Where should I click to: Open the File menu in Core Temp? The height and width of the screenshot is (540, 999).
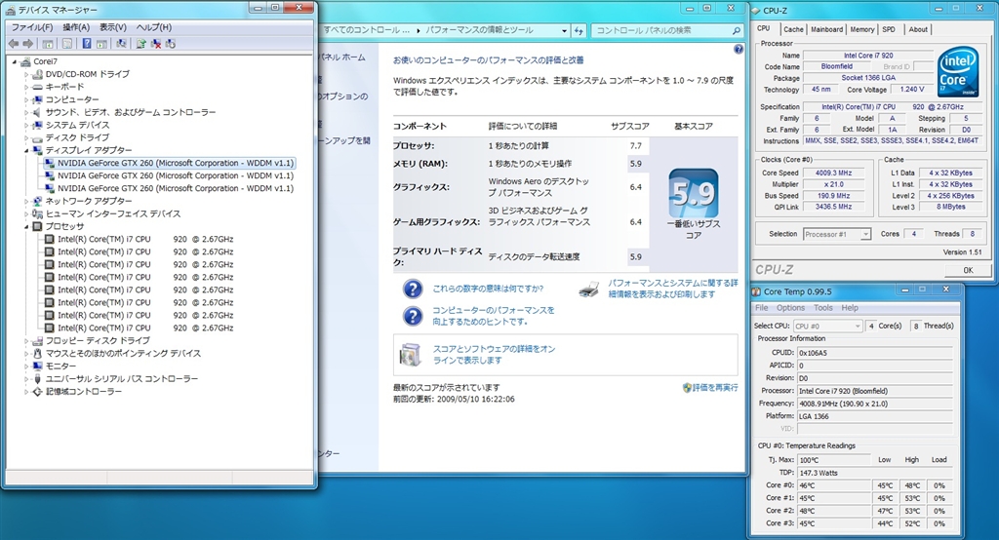[x=761, y=308]
